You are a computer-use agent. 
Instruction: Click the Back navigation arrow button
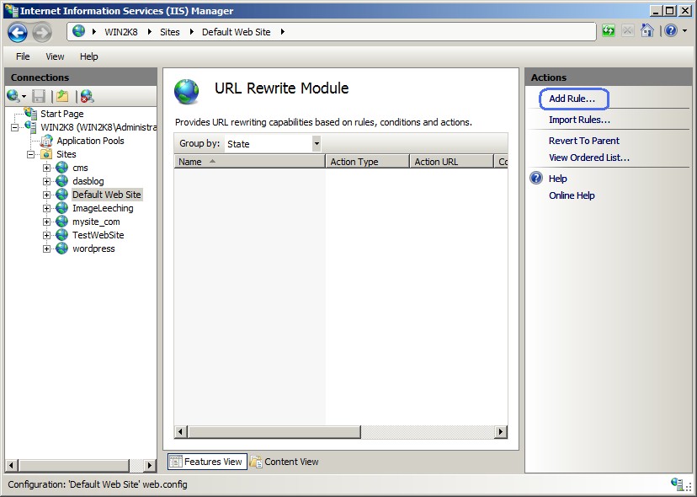tap(18, 33)
